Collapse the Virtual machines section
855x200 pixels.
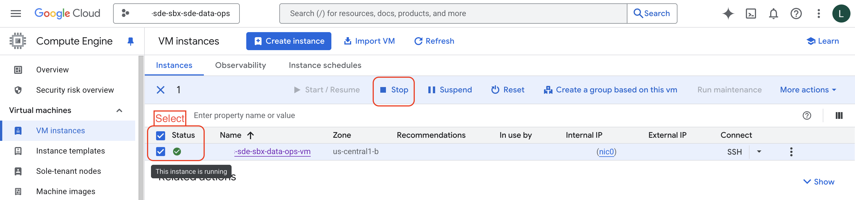pyautogui.click(x=119, y=110)
